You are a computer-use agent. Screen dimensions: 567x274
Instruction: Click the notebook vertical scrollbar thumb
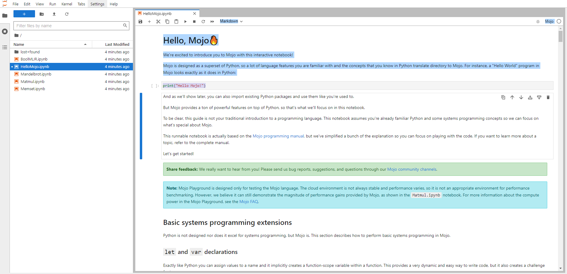560,37
